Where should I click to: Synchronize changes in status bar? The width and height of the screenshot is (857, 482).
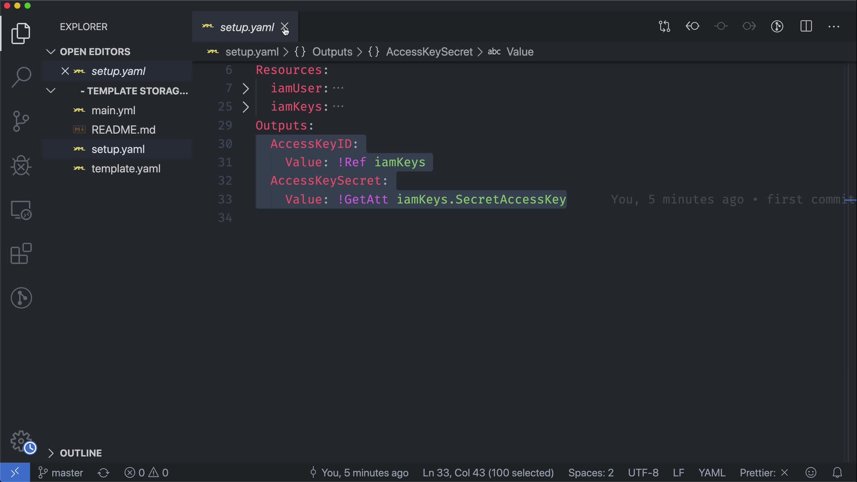click(104, 473)
